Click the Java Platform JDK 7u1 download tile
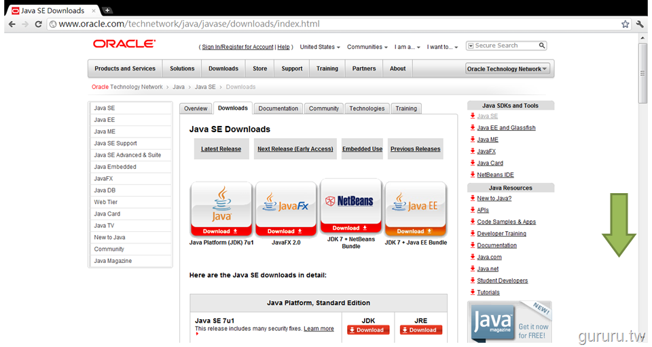 [221, 209]
